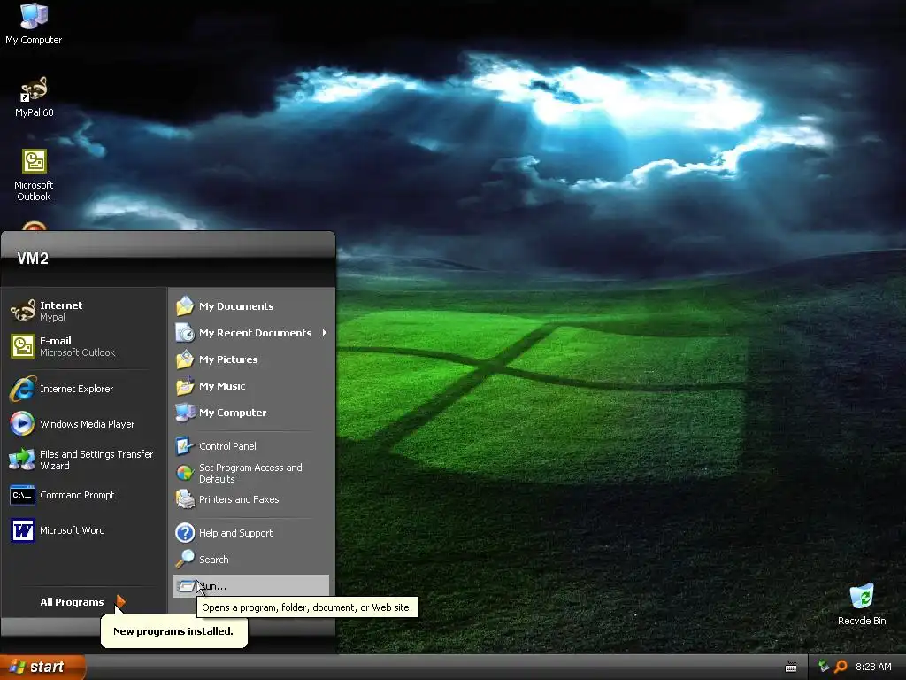Launch MyPal 68 desktop shortcut
Image resolution: width=906 pixels, height=680 pixels.
point(34,97)
